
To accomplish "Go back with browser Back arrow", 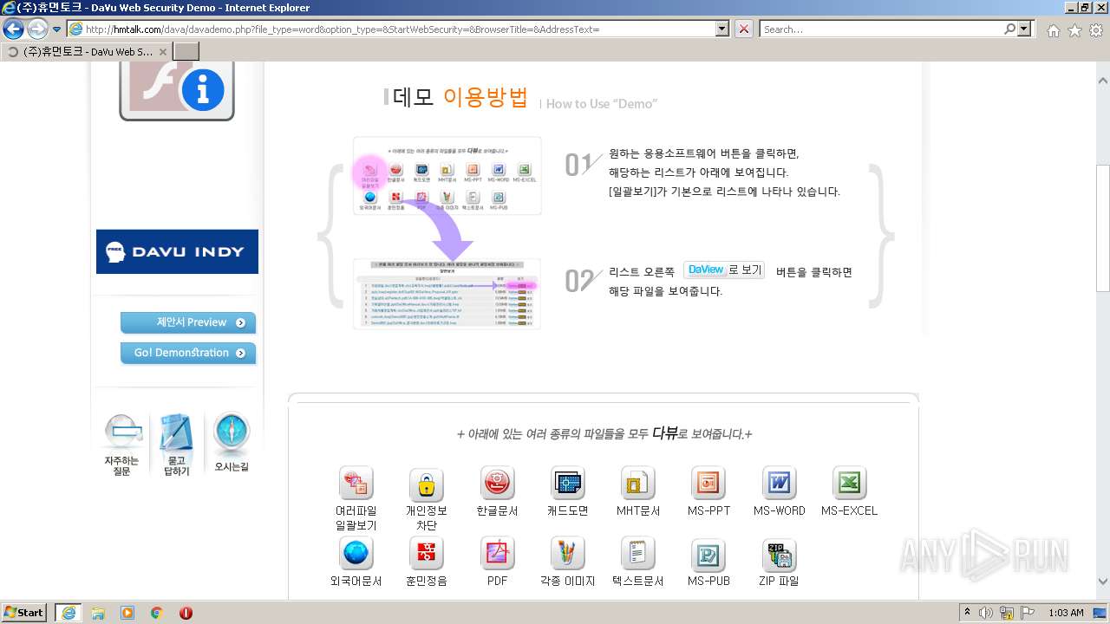I will pos(13,29).
